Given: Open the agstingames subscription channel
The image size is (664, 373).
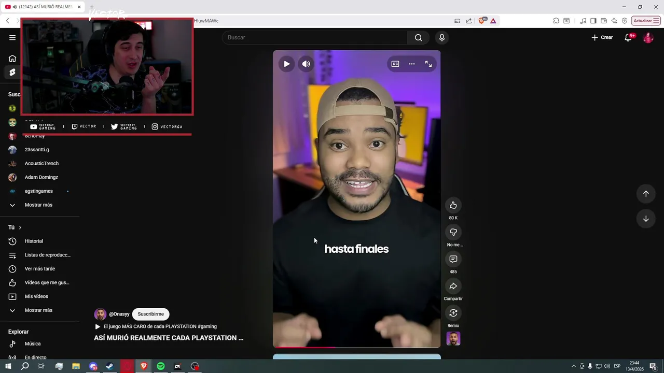Looking at the screenshot, I should click(x=40, y=191).
